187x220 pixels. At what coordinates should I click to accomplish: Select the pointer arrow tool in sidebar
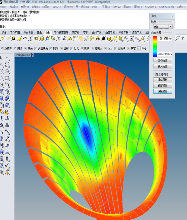(2, 58)
